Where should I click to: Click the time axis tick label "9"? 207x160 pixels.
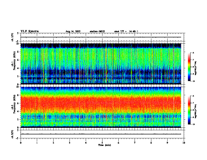point(167,143)
